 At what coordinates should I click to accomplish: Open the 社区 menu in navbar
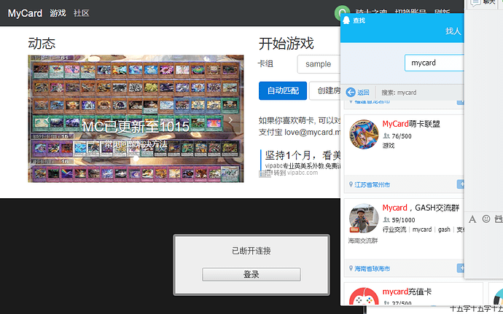81,13
